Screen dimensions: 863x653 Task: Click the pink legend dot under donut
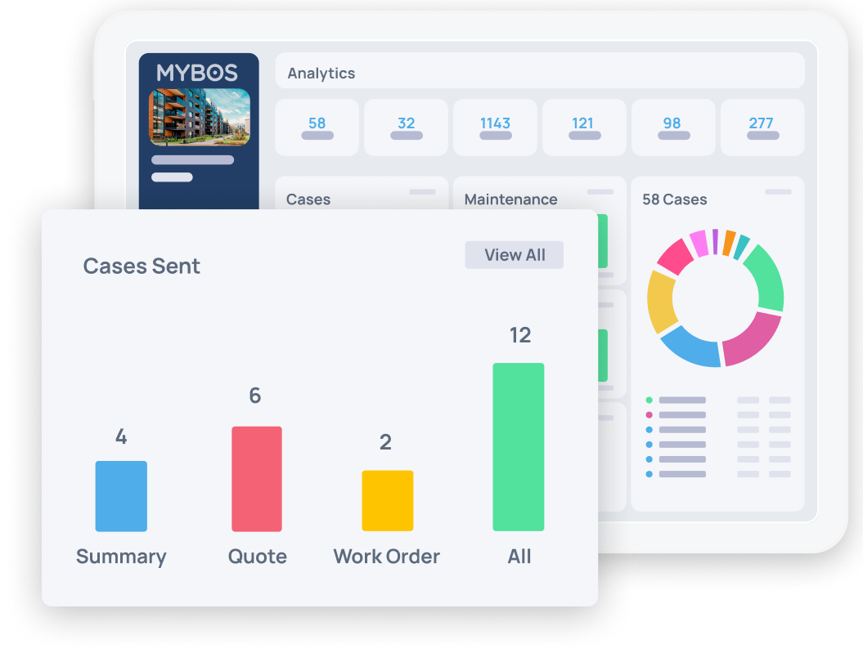coord(649,415)
